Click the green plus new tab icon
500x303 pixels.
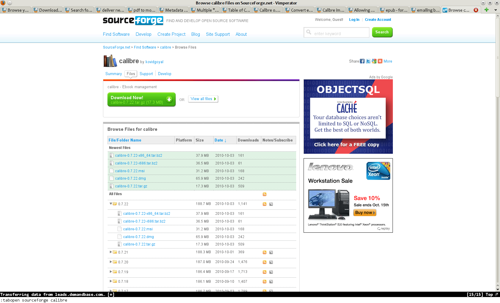(x=487, y=10)
